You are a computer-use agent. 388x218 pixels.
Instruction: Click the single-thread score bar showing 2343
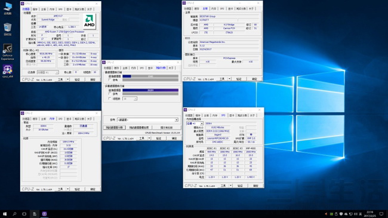coord(150,76)
